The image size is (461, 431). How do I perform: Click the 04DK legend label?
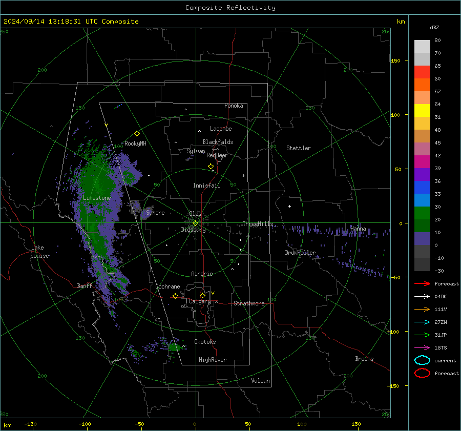pos(441,297)
